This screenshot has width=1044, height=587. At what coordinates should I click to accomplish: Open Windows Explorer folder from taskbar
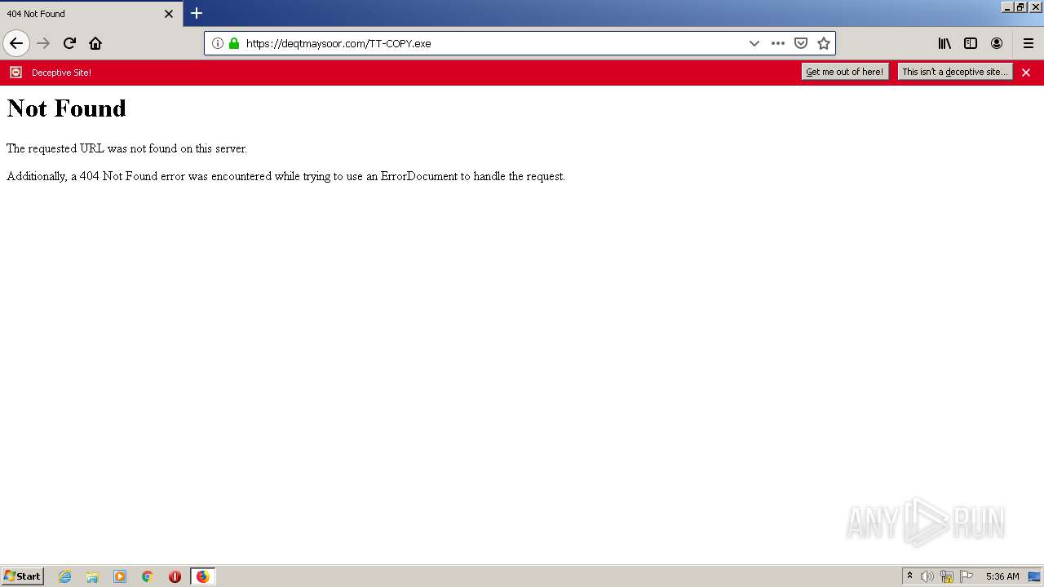92,576
